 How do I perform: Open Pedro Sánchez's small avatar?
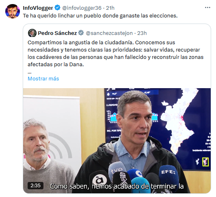(x=32, y=33)
